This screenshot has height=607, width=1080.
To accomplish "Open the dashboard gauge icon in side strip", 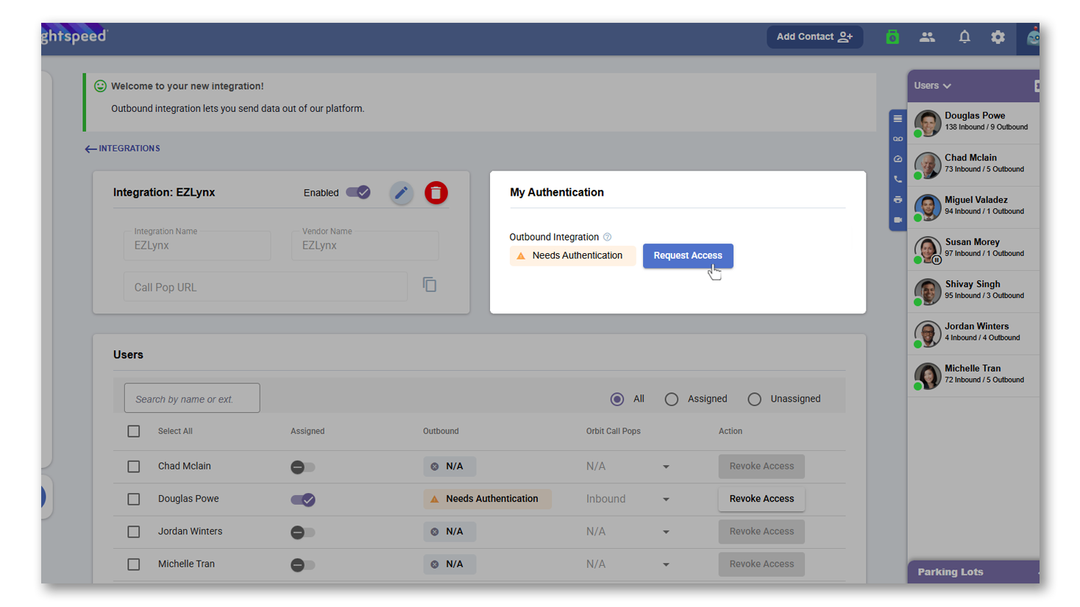I will point(898,159).
